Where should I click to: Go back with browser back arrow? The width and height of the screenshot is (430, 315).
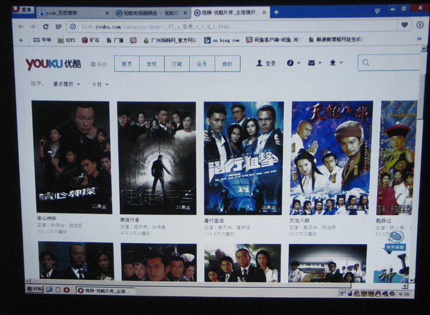(21, 26)
